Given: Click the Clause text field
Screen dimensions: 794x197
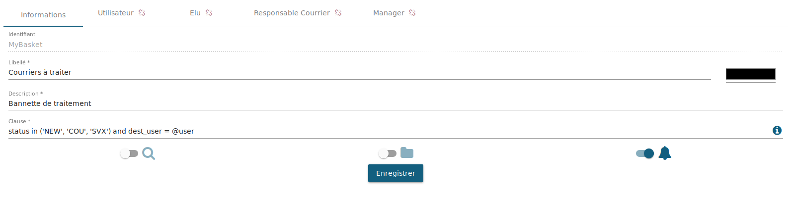Looking at the screenshot, I should (x=388, y=131).
